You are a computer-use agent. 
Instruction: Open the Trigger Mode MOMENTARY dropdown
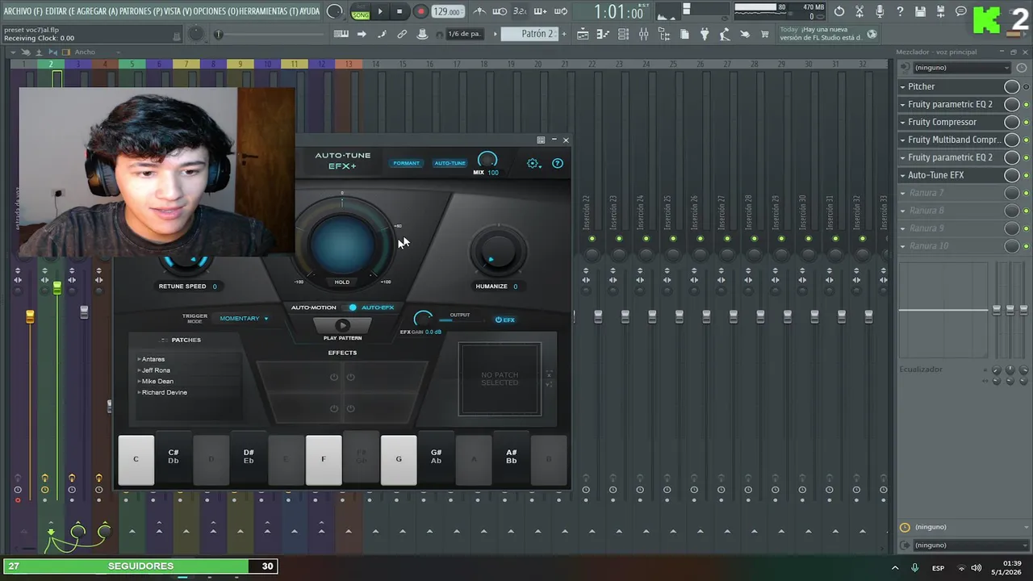(244, 319)
